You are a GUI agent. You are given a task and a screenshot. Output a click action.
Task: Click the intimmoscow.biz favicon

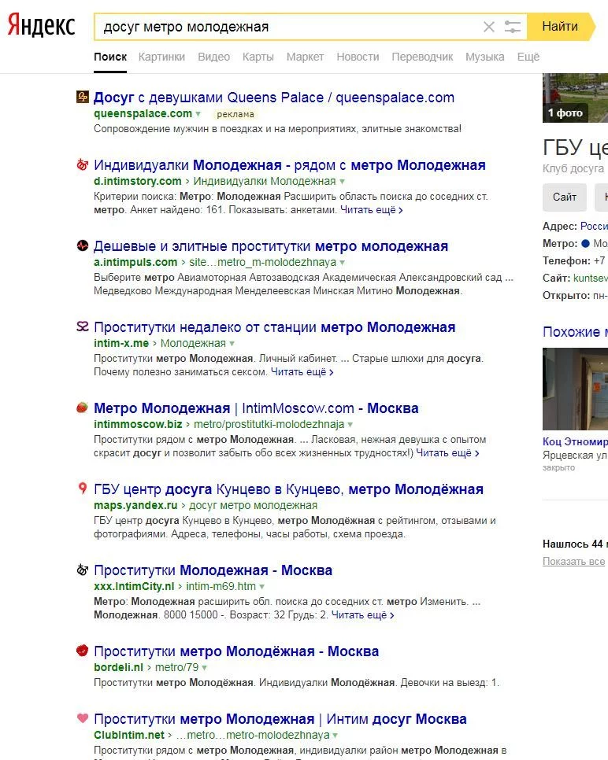(x=83, y=408)
